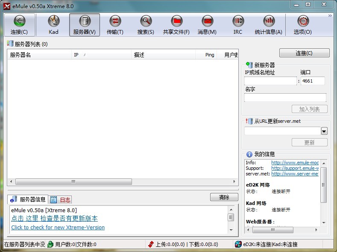Click the Kad 网络 heading text
Viewport: 337px width, 252px height.
(256, 203)
